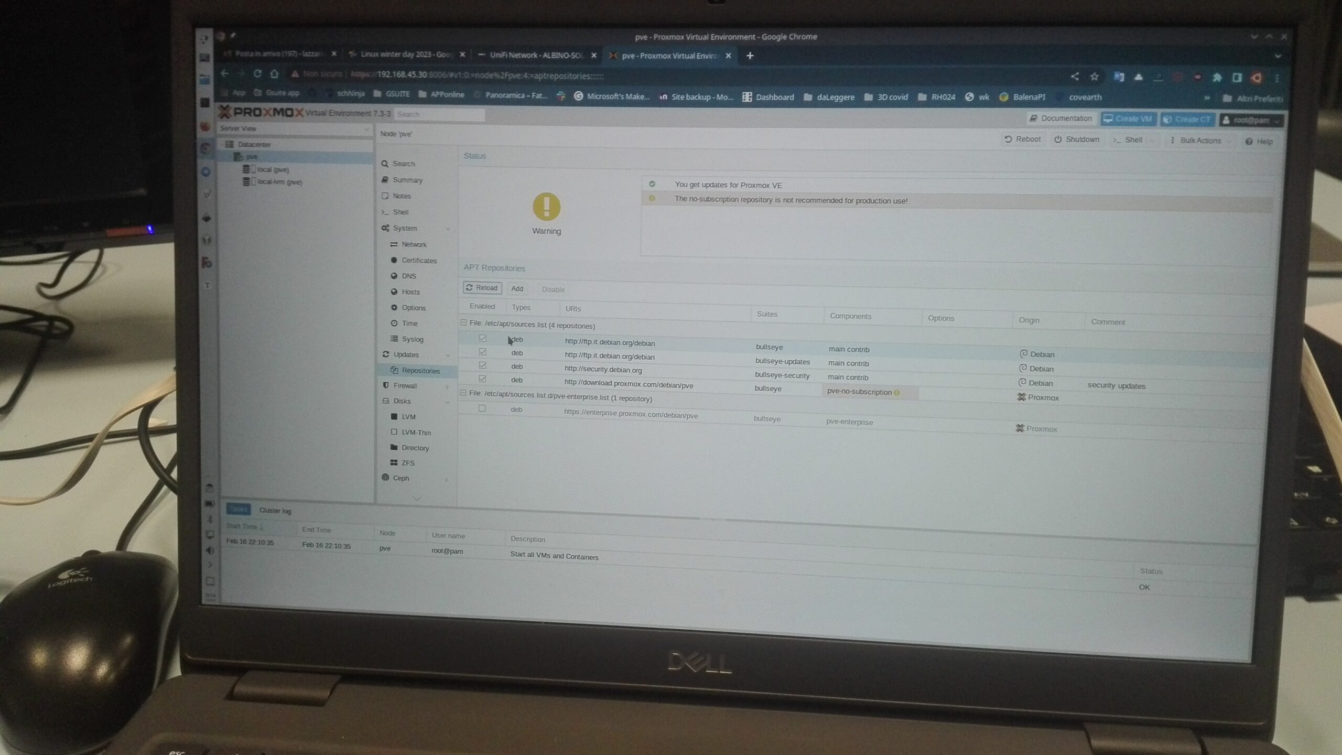Image resolution: width=1342 pixels, height=755 pixels.
Task: Collapse the Disks section arrow
Action: 448,402
